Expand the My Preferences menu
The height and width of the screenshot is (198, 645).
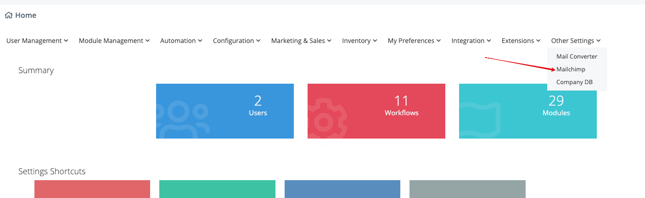pos(415,41)
